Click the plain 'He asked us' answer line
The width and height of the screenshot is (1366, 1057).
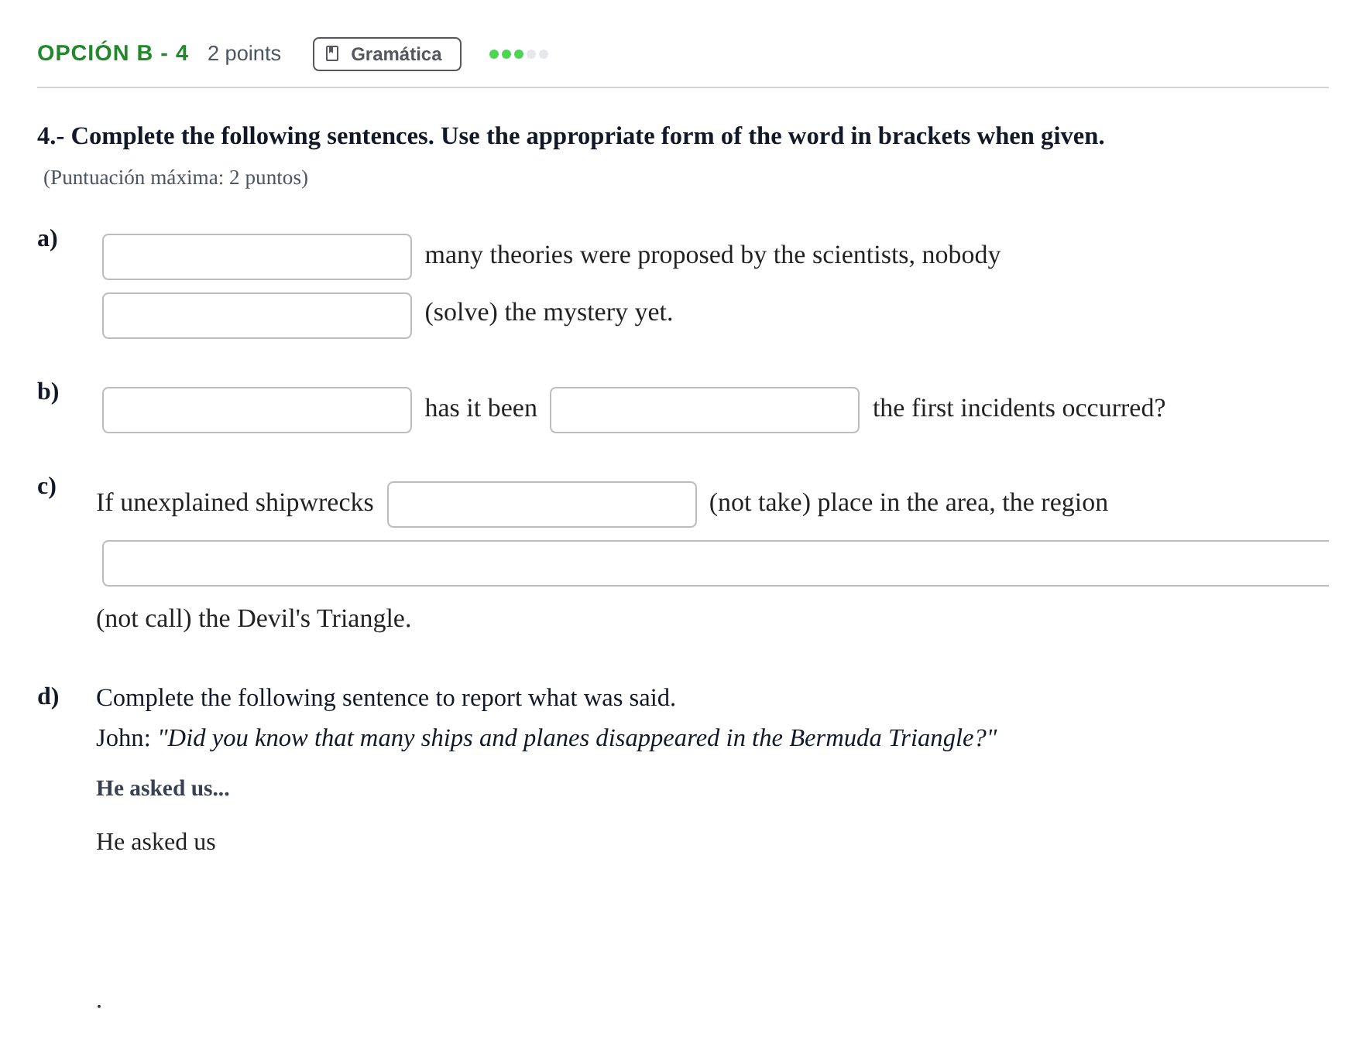(156, 842)
